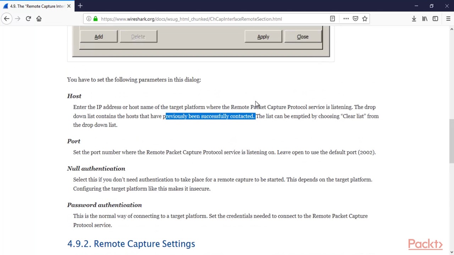Open page actions three-dot menu
454x255 pixels.
click(x=346, y=19)
